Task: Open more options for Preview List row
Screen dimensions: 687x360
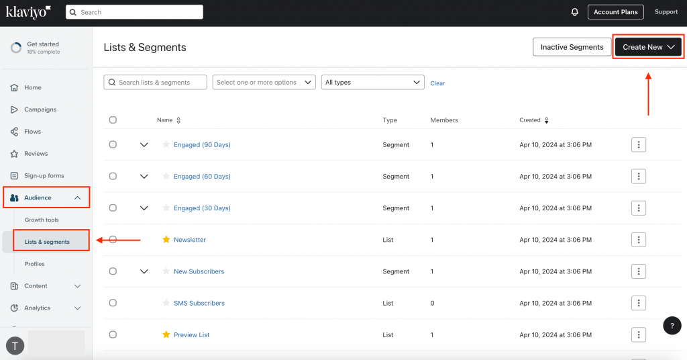Action: tap(639, 334)
